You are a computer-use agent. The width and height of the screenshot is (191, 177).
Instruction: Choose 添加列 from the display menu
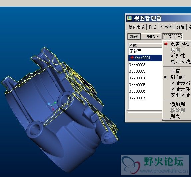coord(178,104)
